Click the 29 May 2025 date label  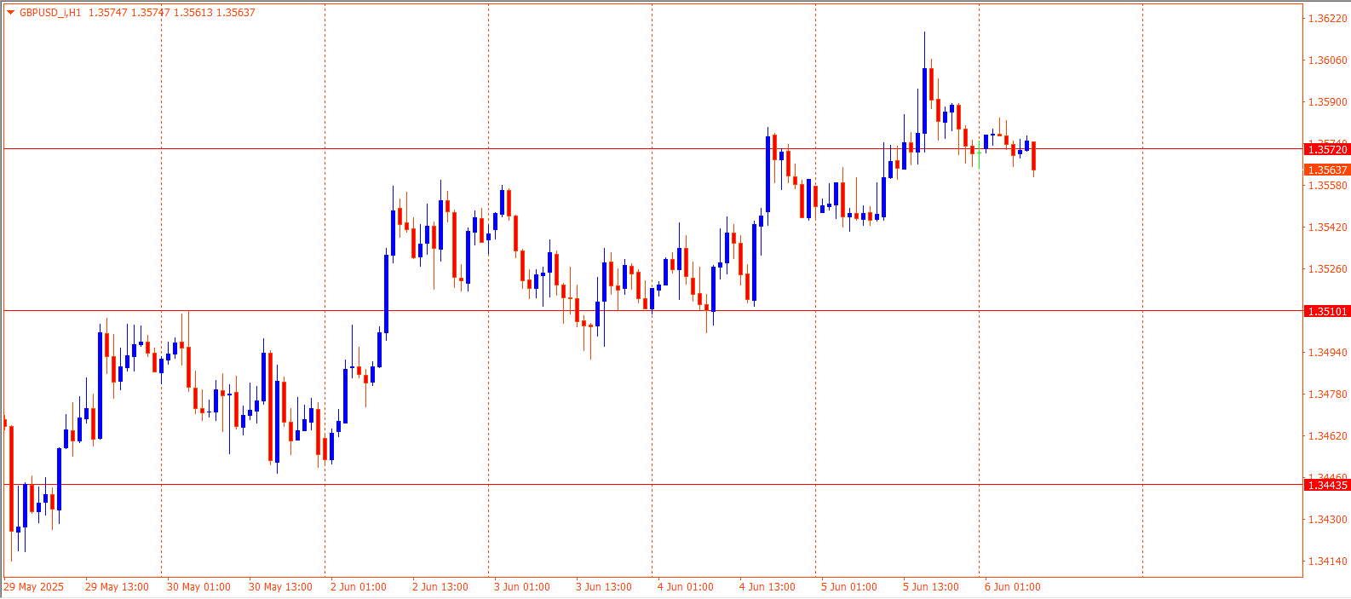click(x=34, y=587)
